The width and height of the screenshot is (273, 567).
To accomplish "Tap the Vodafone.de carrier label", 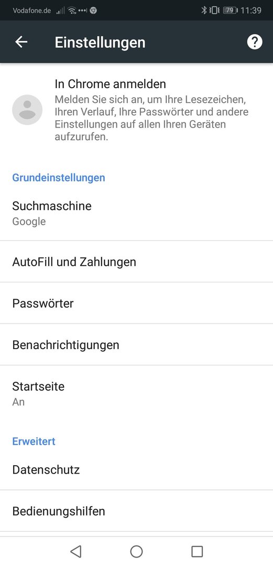I will 32,10.
